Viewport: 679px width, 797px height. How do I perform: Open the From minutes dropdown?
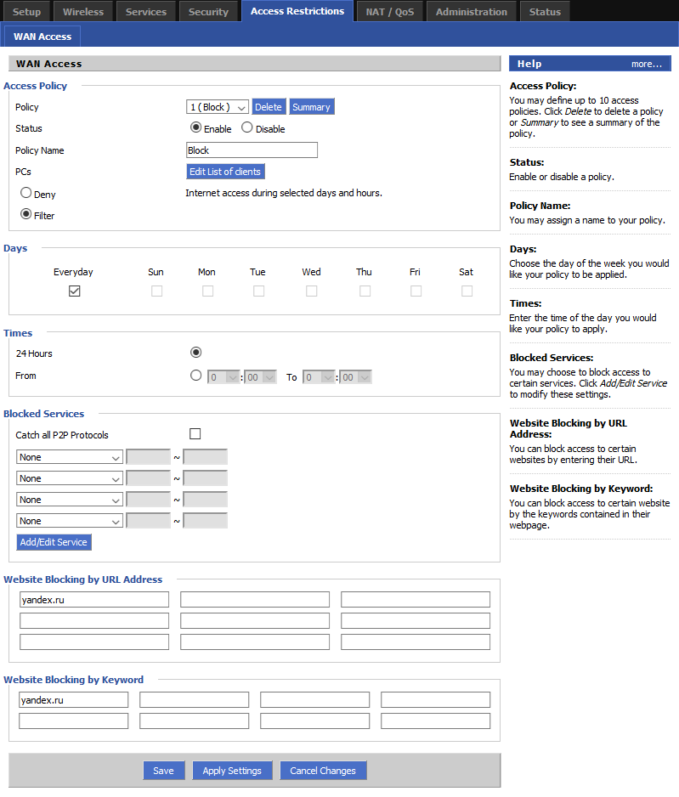261,377
